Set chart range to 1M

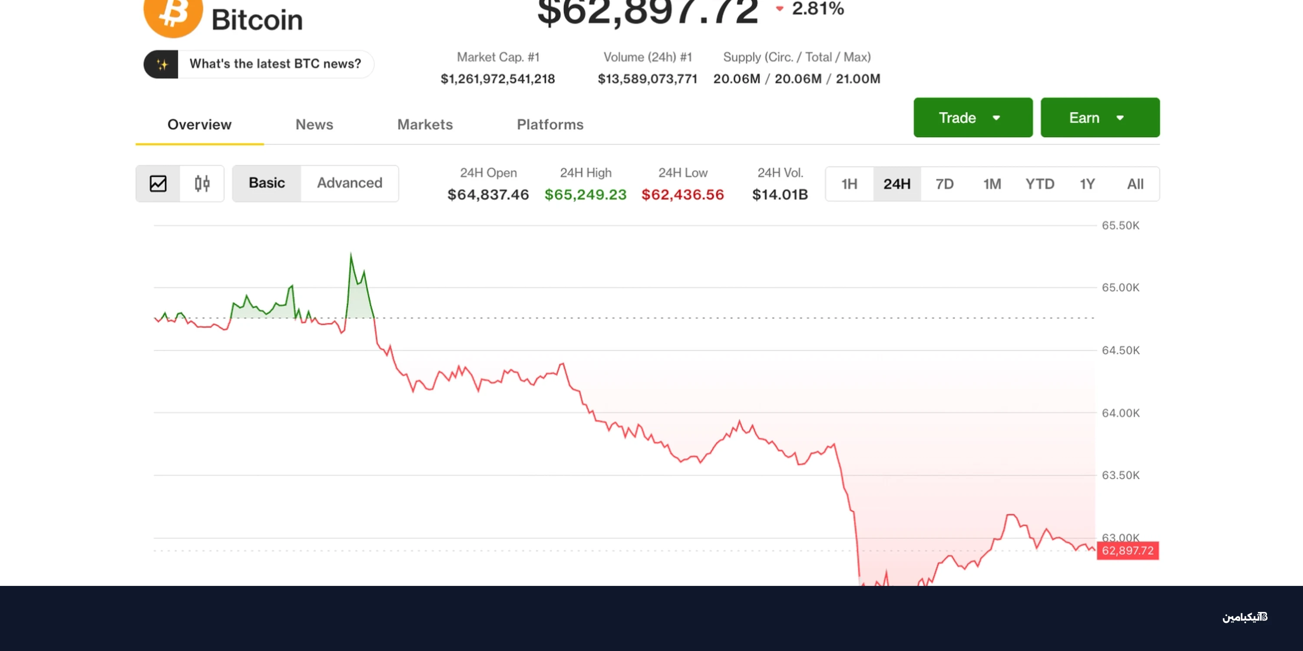[992, 184]
